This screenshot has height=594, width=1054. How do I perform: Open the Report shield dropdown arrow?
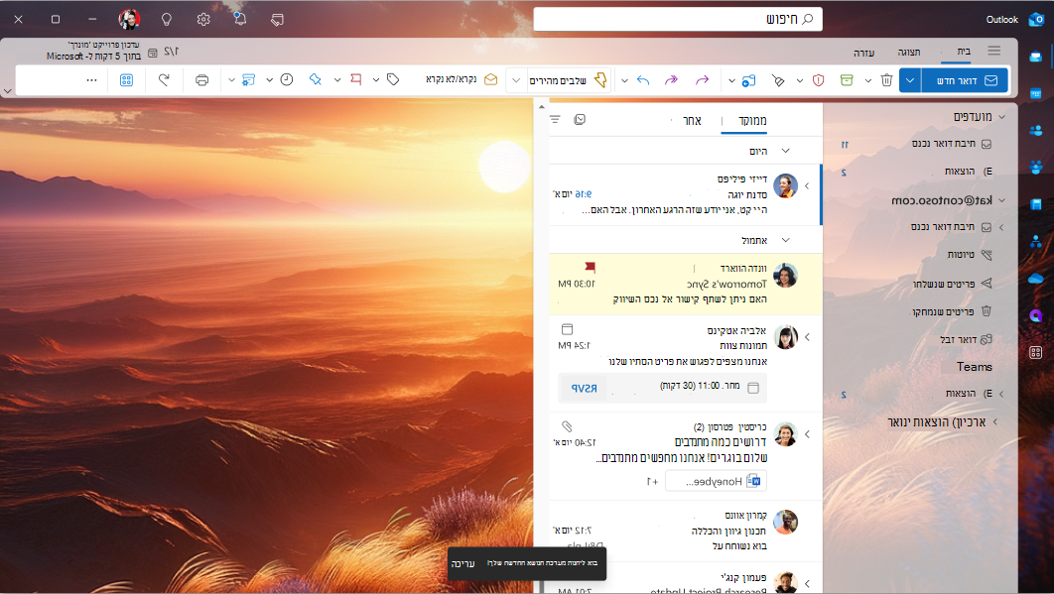(x=799, y=80)
